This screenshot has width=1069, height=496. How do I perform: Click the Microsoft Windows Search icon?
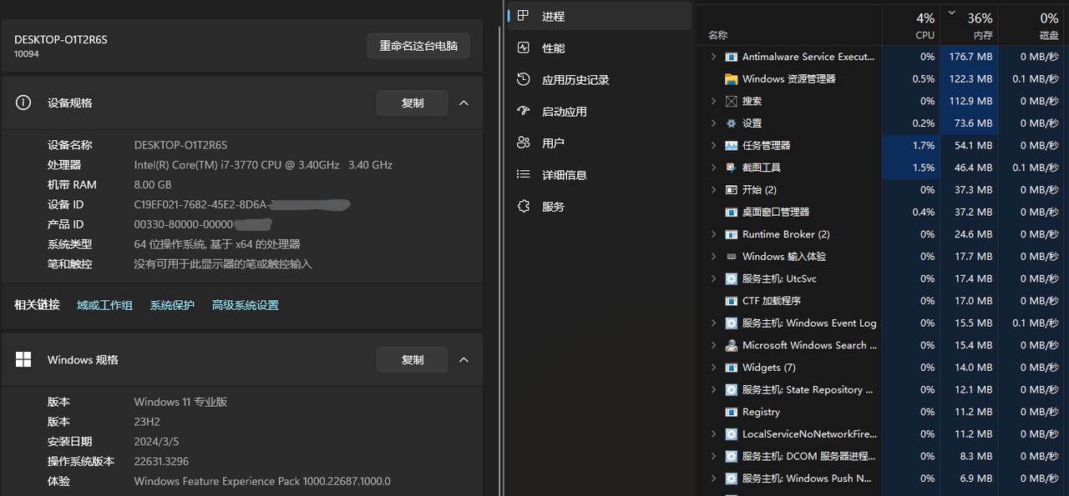(732, 345)
